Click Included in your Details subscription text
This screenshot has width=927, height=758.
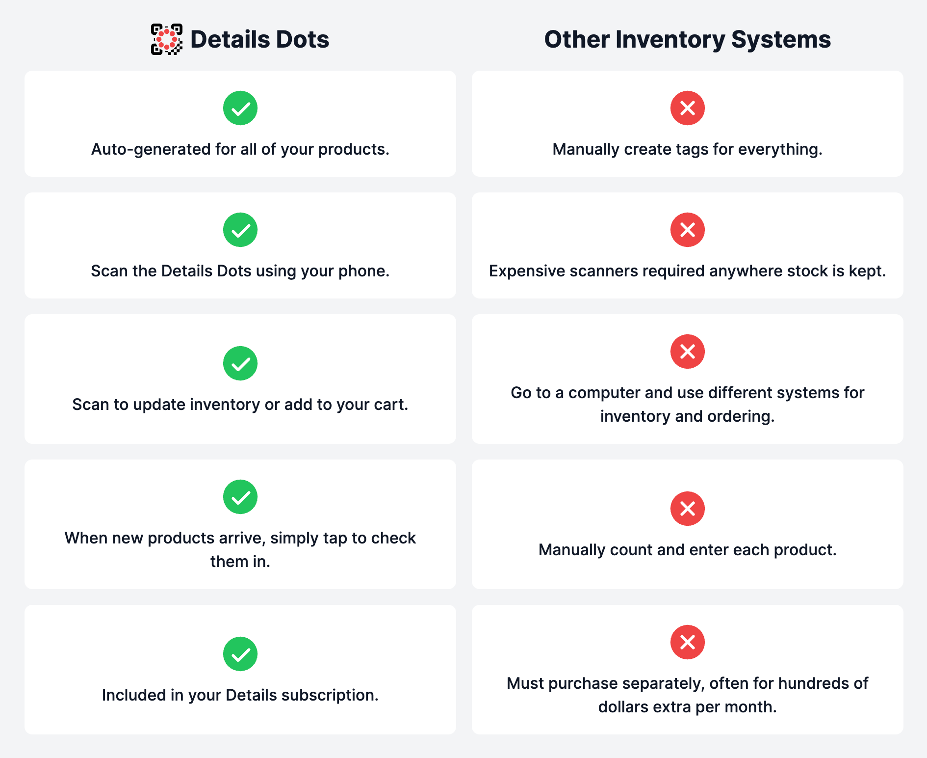240,695
